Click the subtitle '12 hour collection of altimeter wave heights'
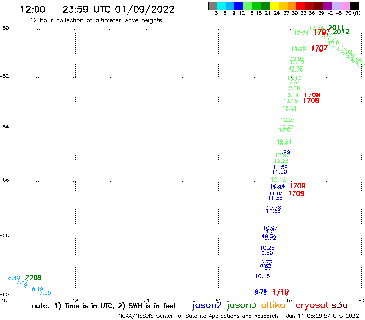Viewport: 365px width, 320px height. [96, 20]
